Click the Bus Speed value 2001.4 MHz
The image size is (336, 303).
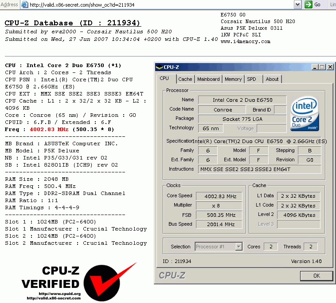(x=219, y=224)
